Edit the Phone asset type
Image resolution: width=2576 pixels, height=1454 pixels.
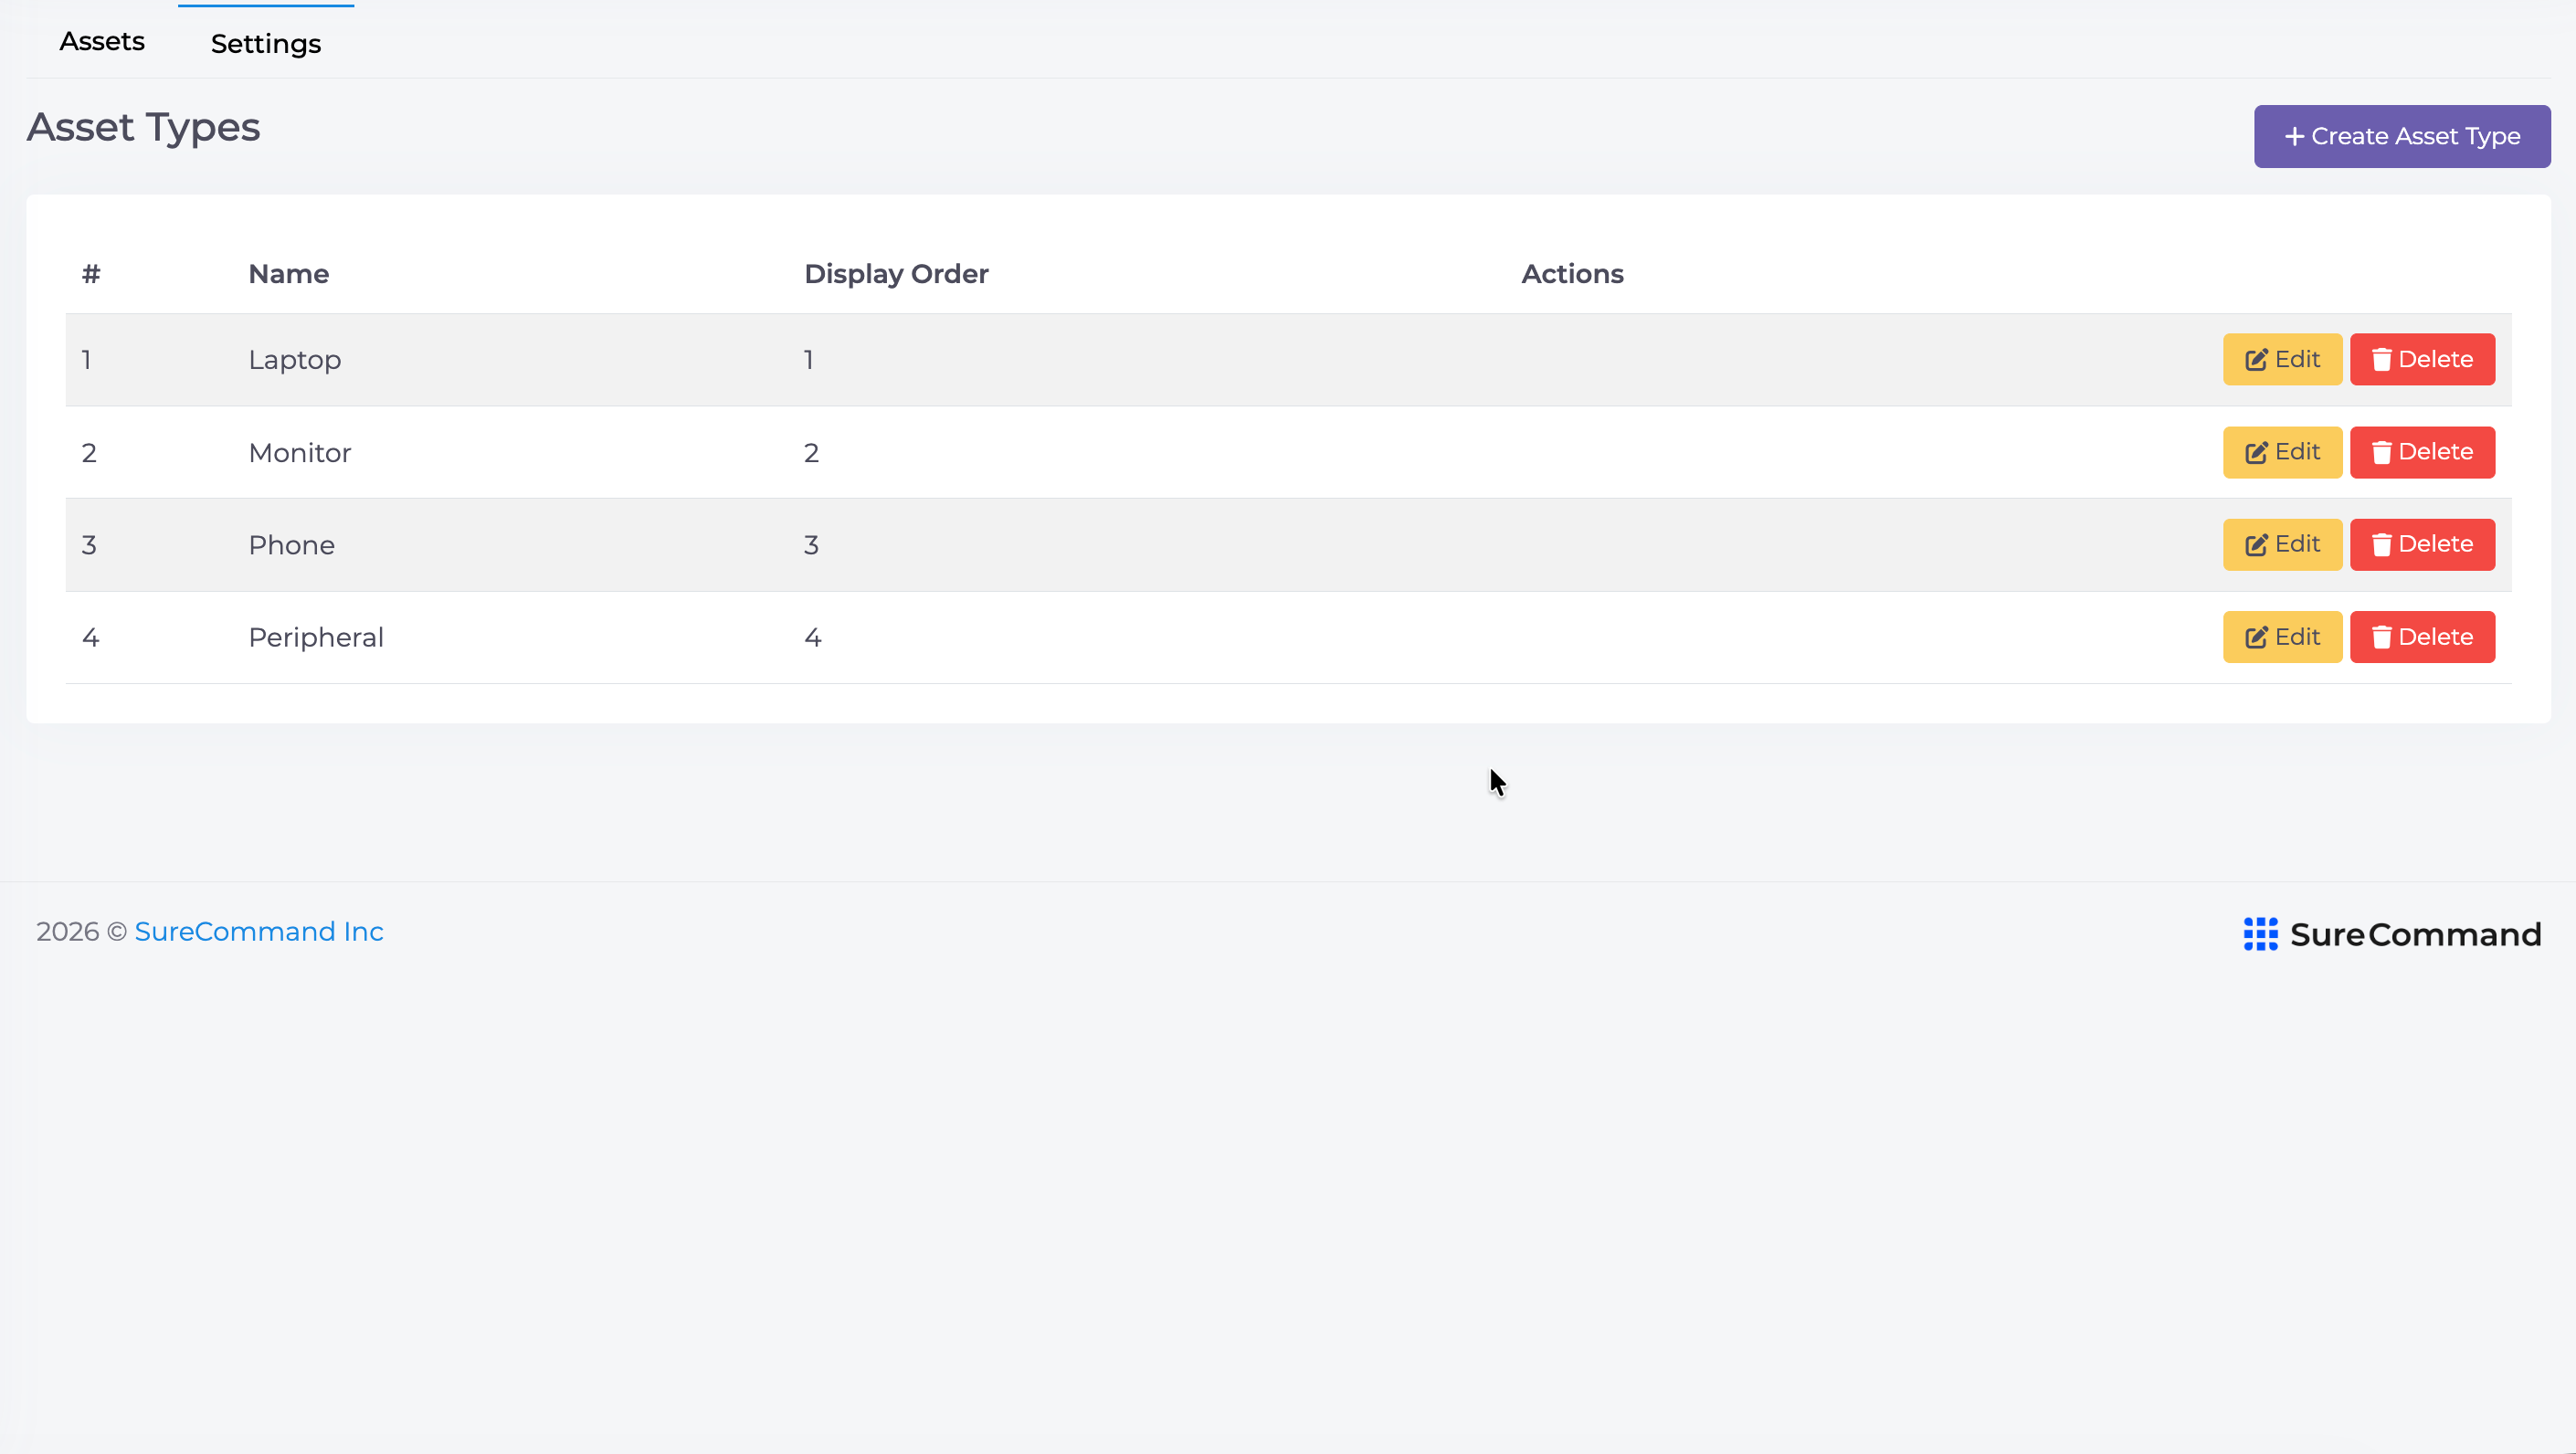pyautogui.click(x=2282, y=544)
